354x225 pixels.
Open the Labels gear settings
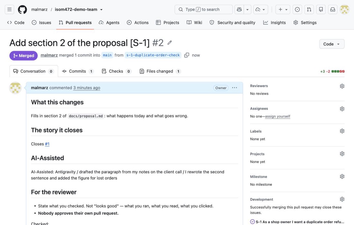(x=342, y=131)
